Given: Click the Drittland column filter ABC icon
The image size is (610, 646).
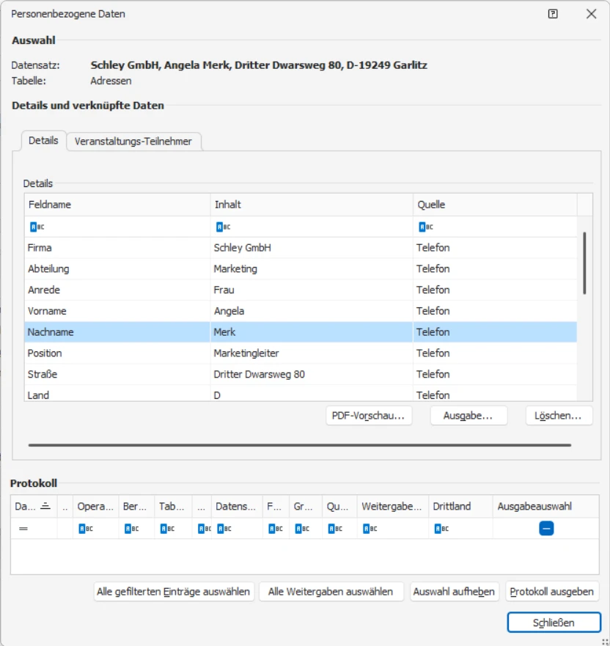Looking at the screenshot, I should 441,529.
